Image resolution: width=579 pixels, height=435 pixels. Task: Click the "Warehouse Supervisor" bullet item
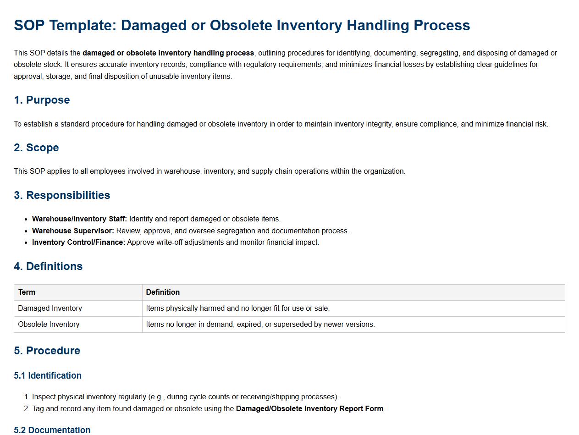190,231
